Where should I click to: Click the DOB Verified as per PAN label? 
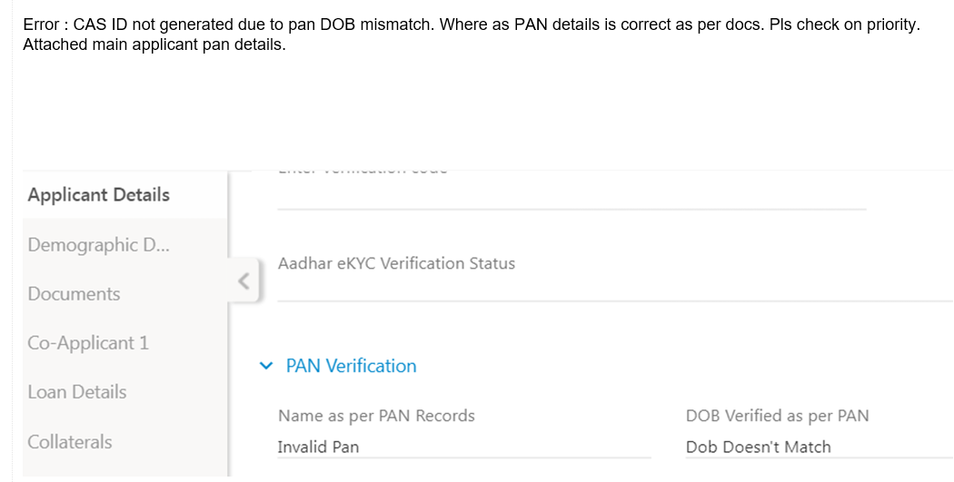coord(777,416)
